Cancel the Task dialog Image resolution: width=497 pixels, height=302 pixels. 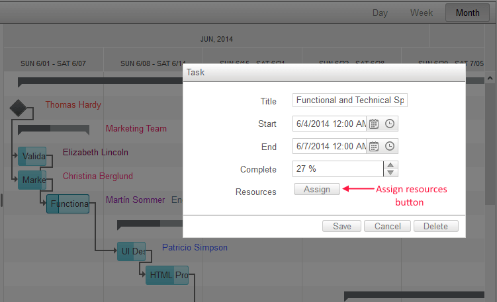387,226
